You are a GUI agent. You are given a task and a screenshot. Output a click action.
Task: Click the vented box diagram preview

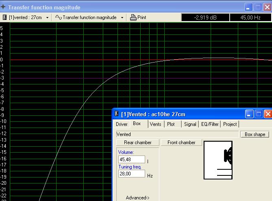(x=218, y=160)
